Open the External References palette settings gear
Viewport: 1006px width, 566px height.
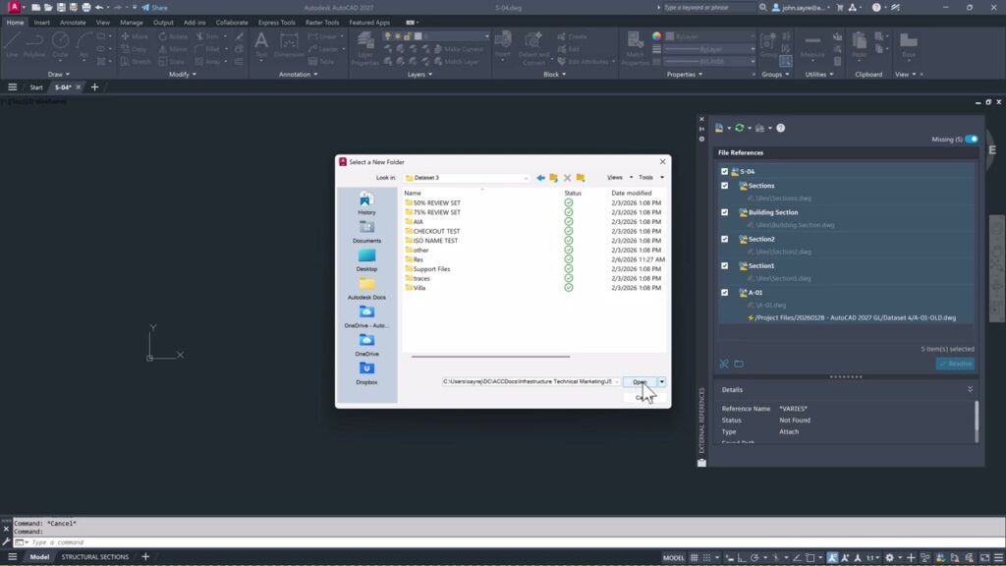tap(701, 139)
